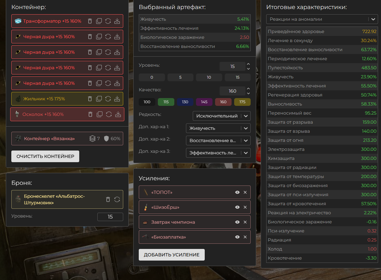Delete the Трансформатор artifact with trash icon
The width and height of the screenshot is (381, 280).
[90, 21]
